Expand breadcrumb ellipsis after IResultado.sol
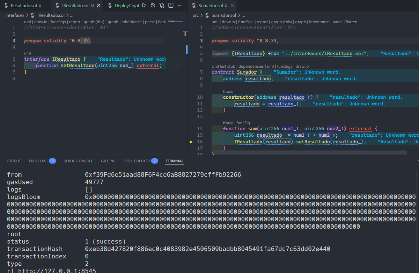 [x=72, y=15]
